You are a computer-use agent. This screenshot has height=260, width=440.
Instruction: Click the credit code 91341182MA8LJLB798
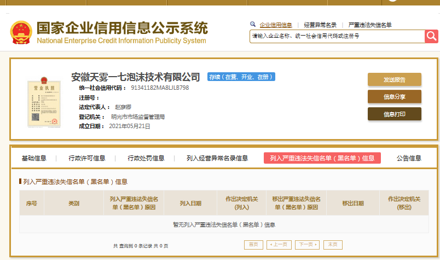(x=160, y=88)
